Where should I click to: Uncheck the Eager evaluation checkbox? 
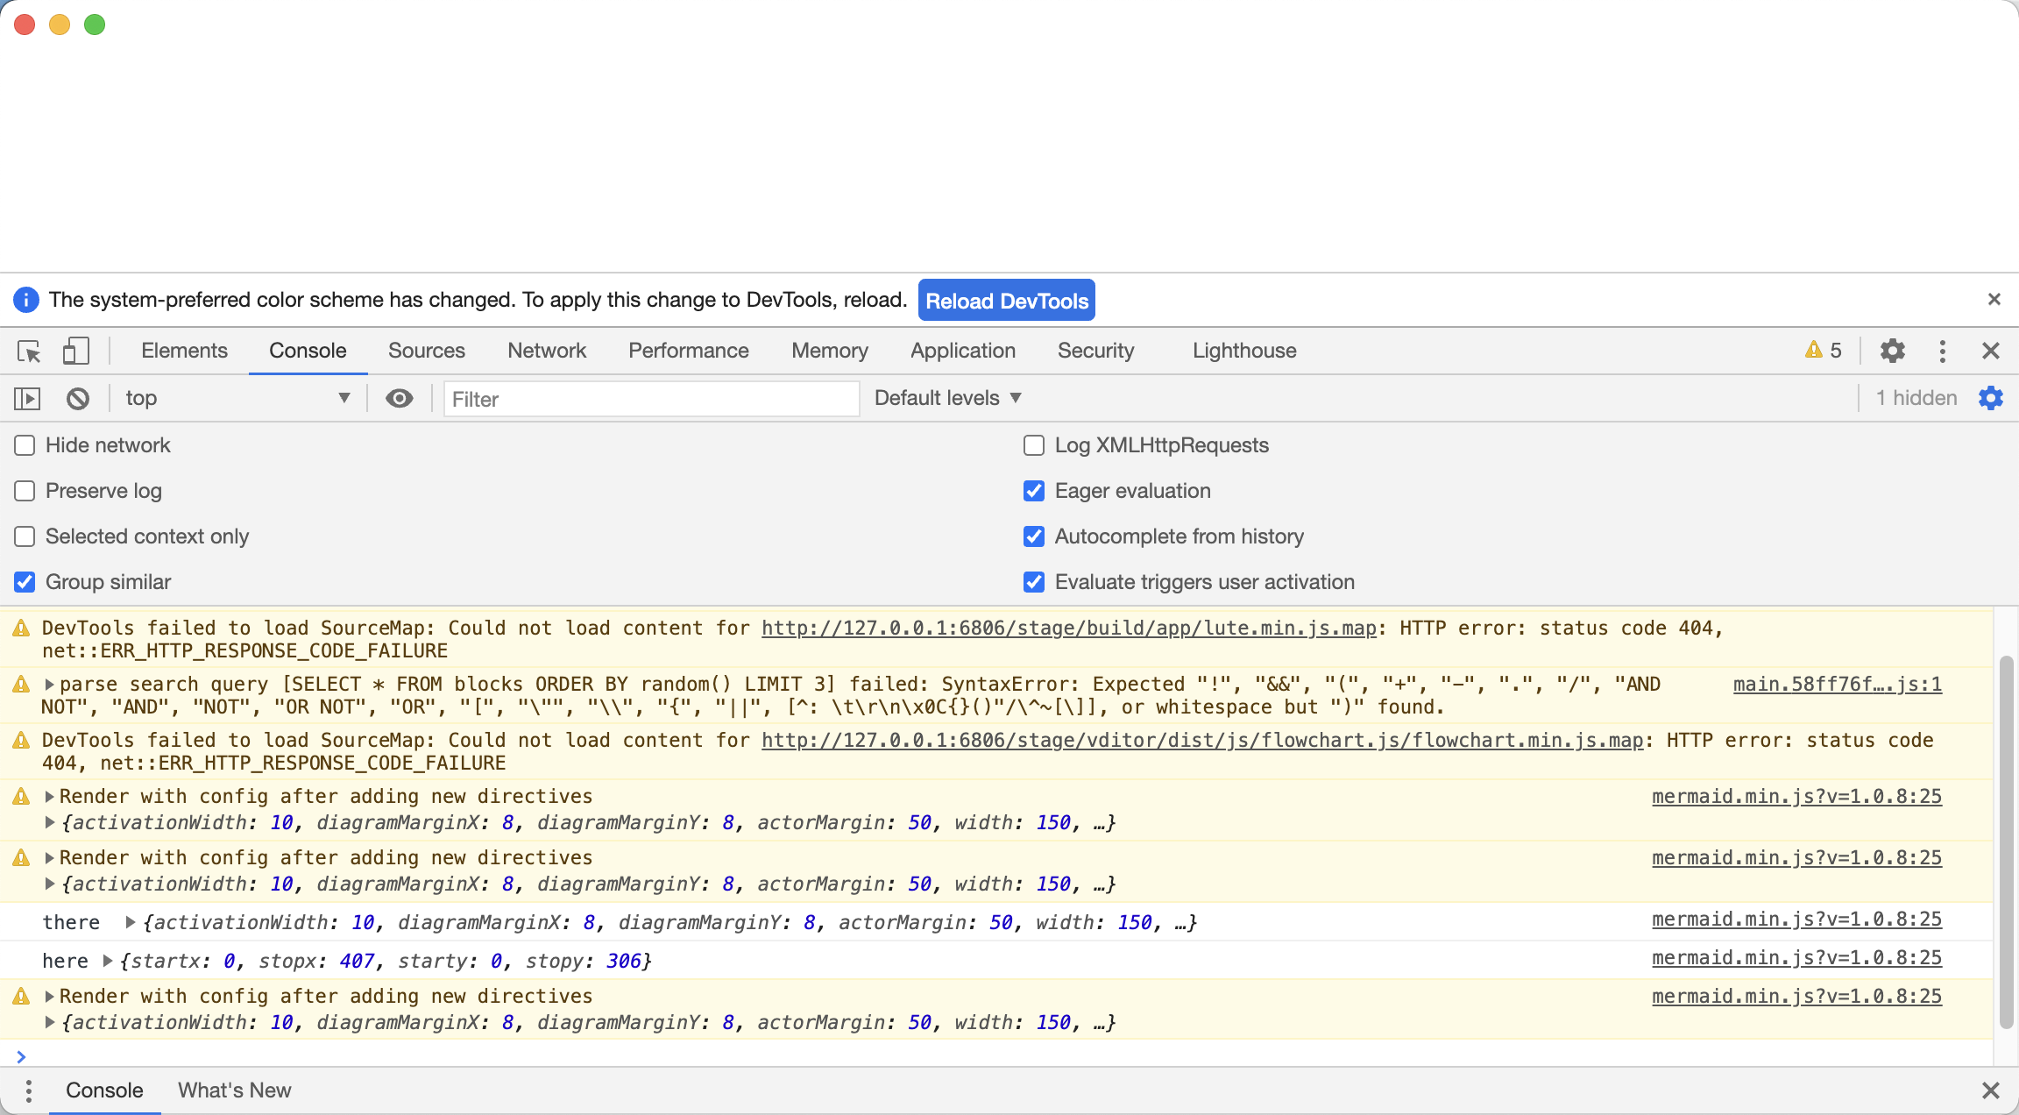[x=1034, y=491]
